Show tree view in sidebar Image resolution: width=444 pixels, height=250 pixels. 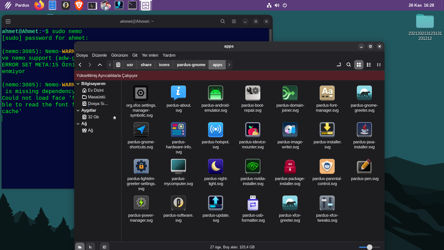click(x=90, y=247)
